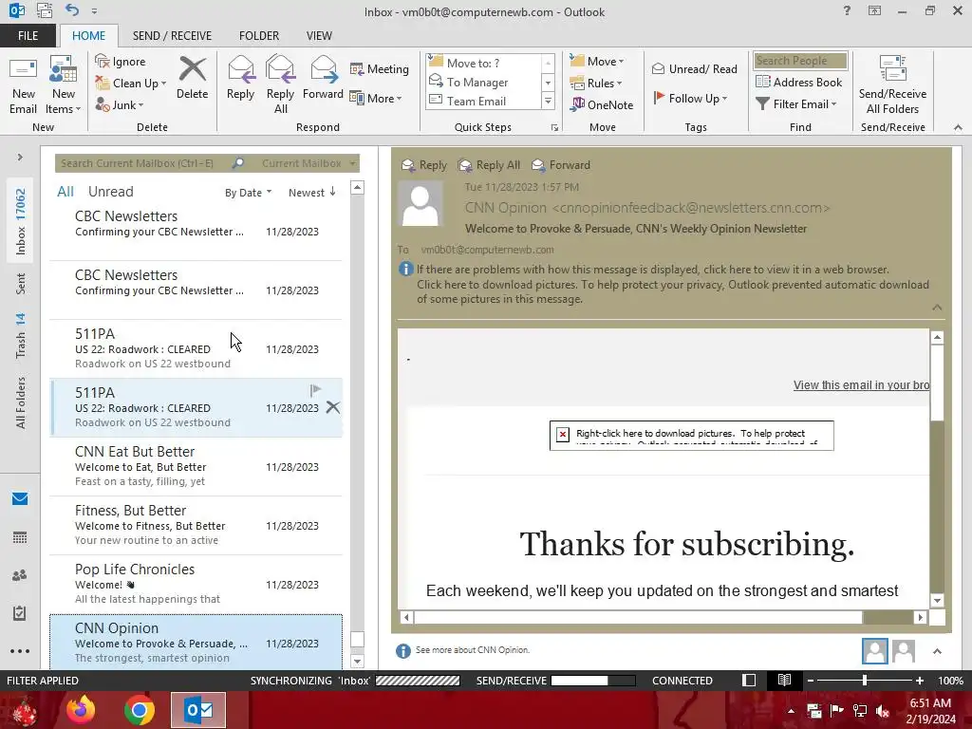
Task: Open the By Date arrangement menu
Action: pos(248,193)
